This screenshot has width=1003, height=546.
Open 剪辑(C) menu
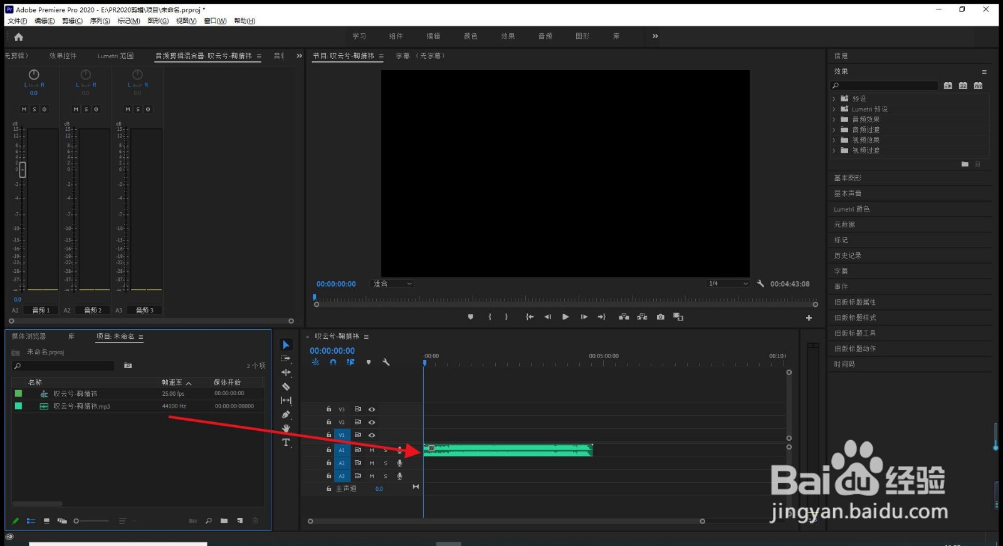point(72,21)
